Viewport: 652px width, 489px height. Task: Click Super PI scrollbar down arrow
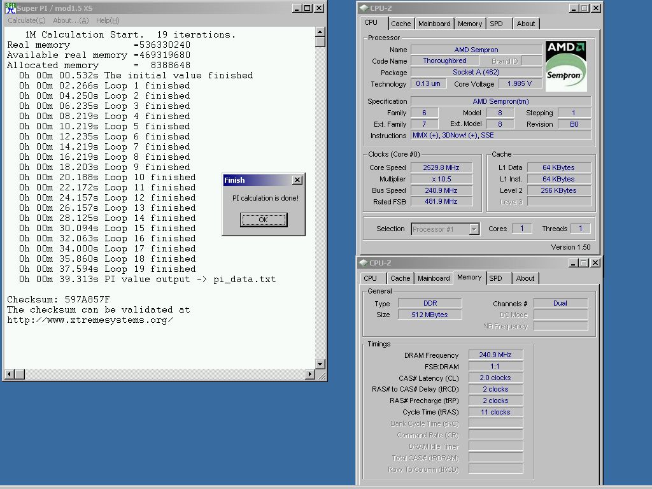click(x=320, y=364)
